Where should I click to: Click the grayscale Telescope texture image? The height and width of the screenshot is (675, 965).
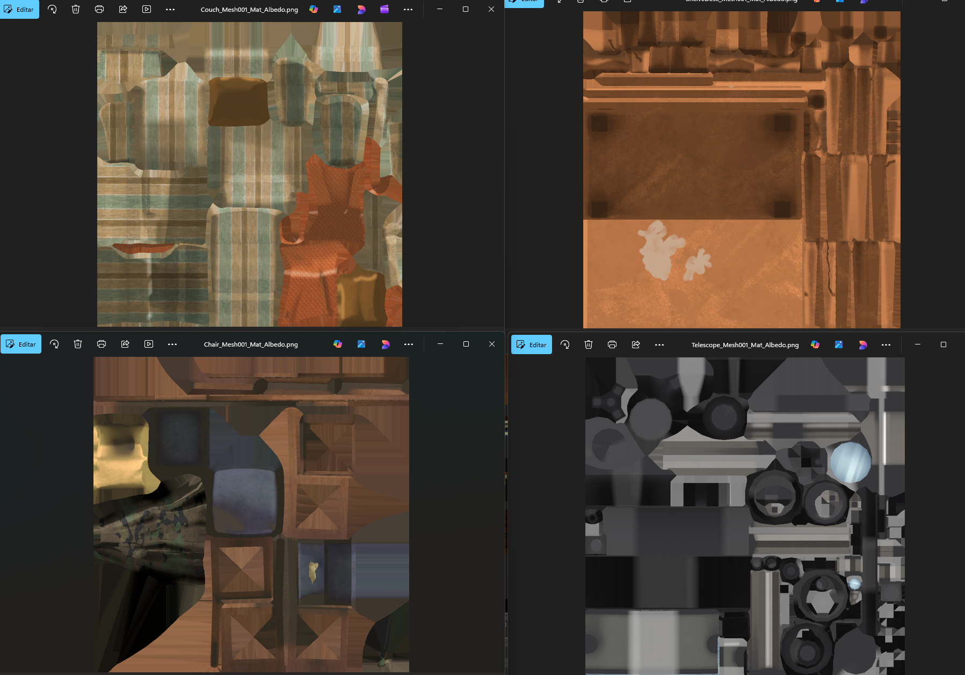[x=745, y=516]
